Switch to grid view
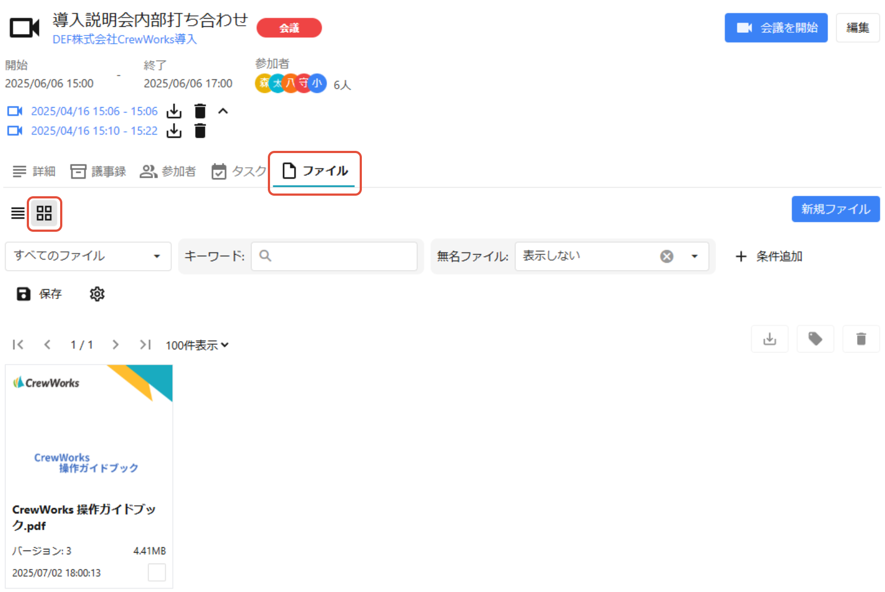Image resolution: width=885 pixels, height=592 pixels. [x=44, y=213]
